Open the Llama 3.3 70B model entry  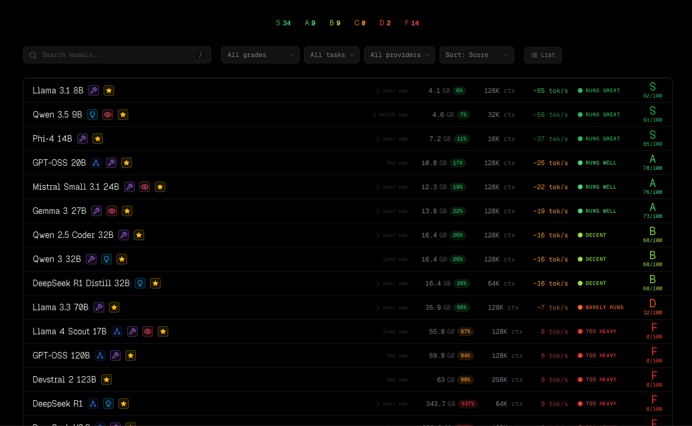coord(61,307)
